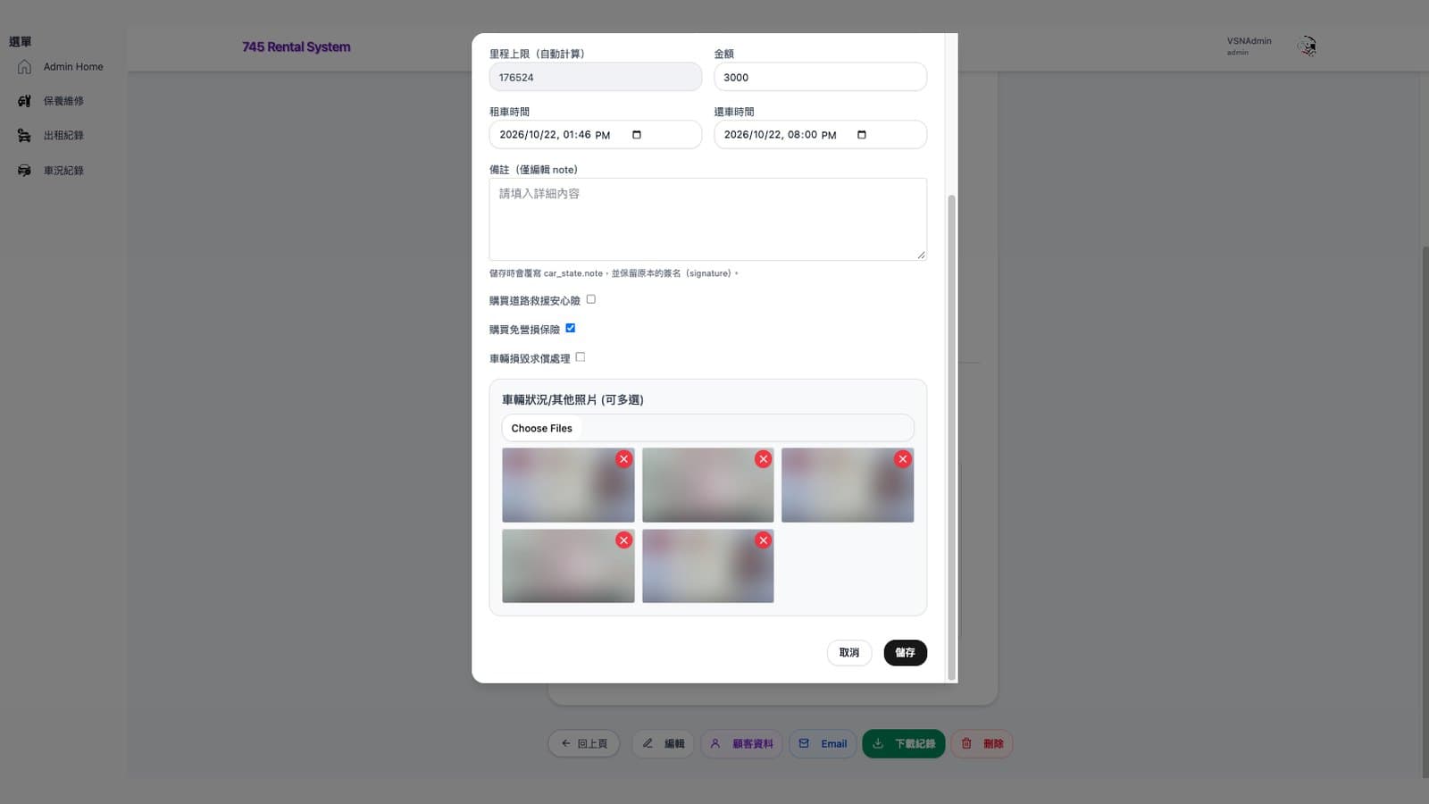Viewport: 1429px width, 804px height.
Task: Remove the first photo in top row
Action: pyautogui.click(x=623, y=459)
